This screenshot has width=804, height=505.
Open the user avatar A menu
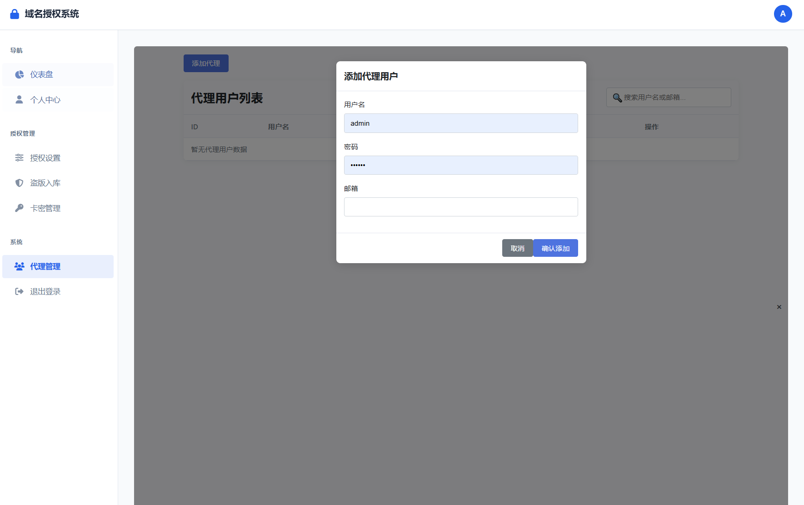coord(783,14)
